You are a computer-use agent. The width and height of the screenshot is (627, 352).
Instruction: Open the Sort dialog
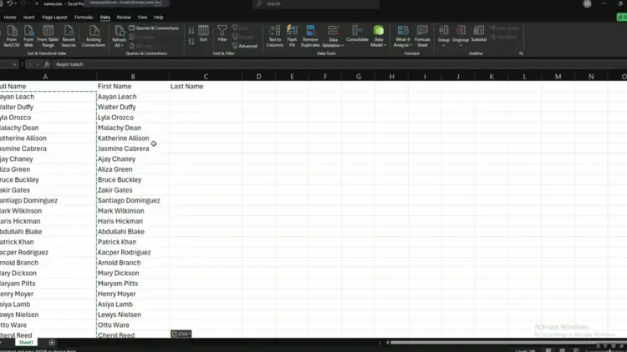(203, 33)
